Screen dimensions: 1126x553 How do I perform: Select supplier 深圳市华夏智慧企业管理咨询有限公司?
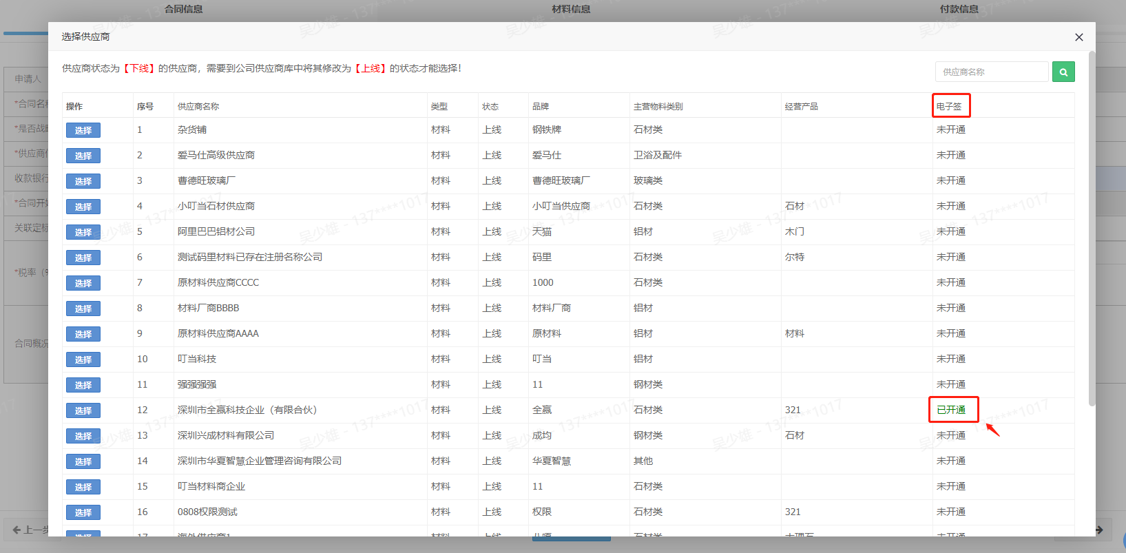coord(83,461)
